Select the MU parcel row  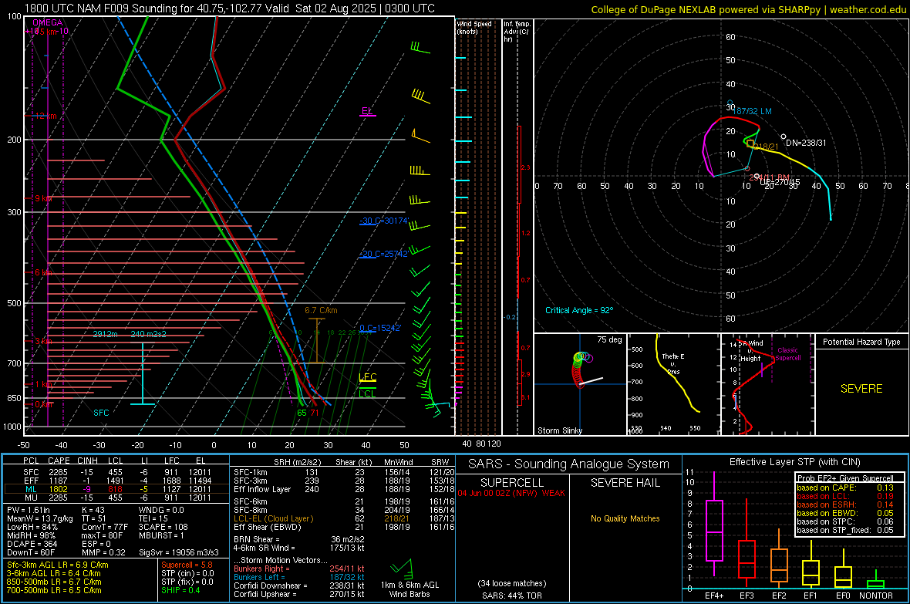116,497
